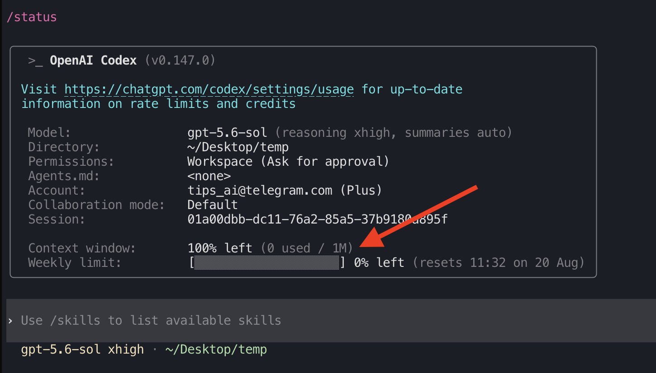Select 'Workspace (Ask for approval)' value

288,162
